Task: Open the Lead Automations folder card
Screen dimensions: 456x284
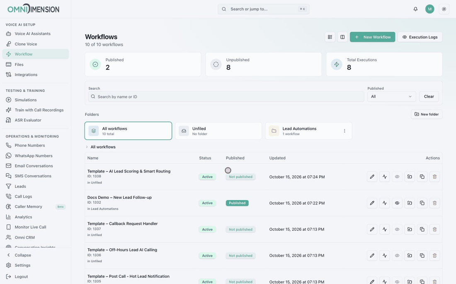Action: 308,131
